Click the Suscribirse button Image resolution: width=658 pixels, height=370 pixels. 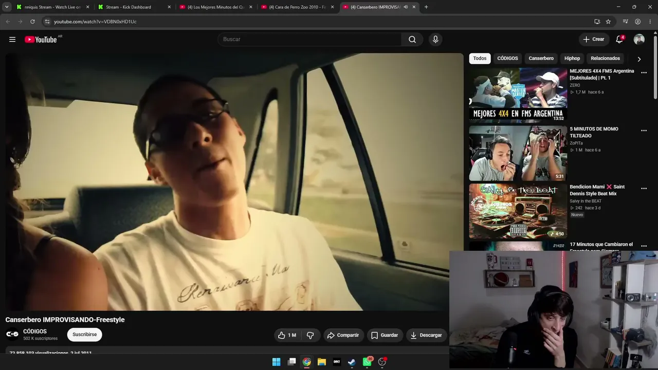pyautogui.click(x=85, y=335)
